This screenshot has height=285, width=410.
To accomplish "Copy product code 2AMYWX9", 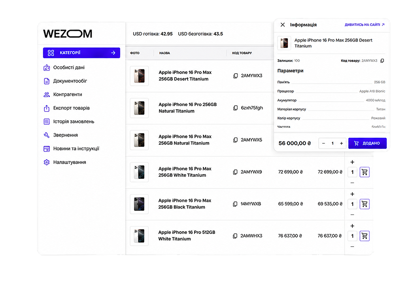I will pyautogui.click(x=235, y=172).
